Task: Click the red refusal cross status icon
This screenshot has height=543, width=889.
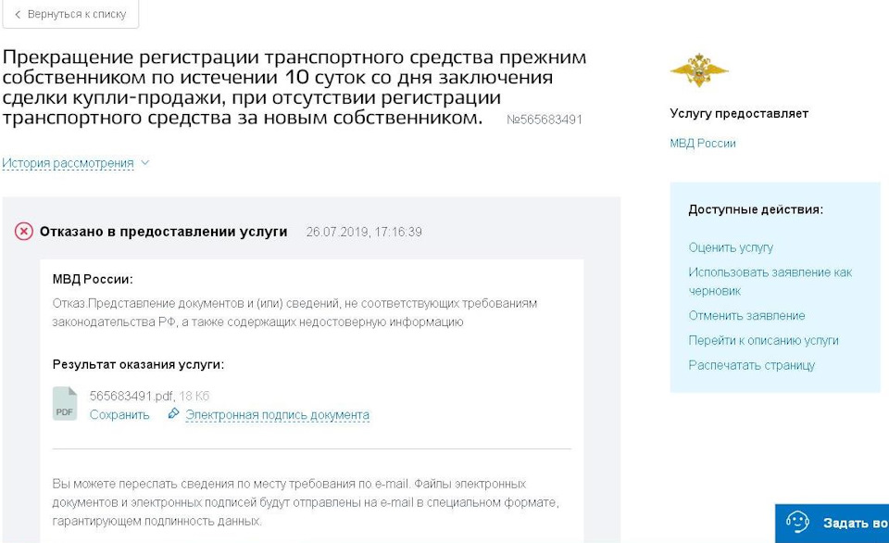Action: (23, 232)
